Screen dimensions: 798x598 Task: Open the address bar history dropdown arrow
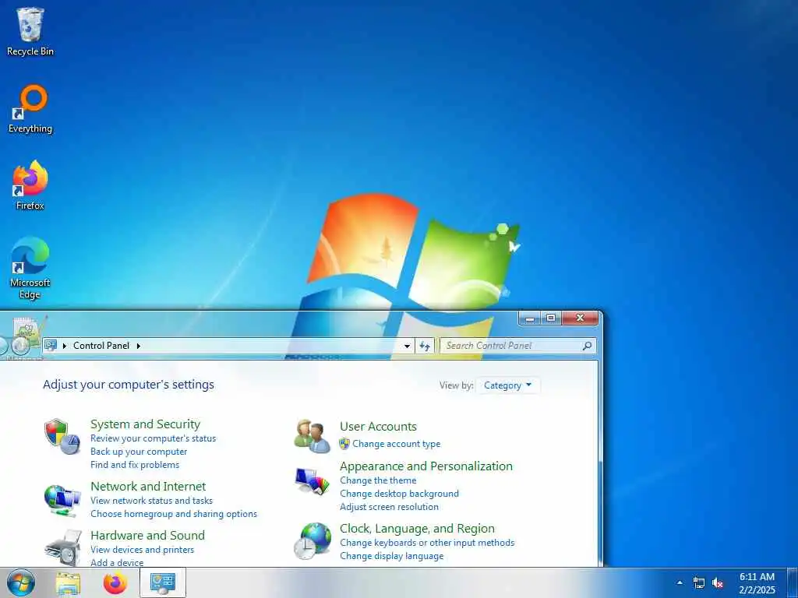coord(407,346)
